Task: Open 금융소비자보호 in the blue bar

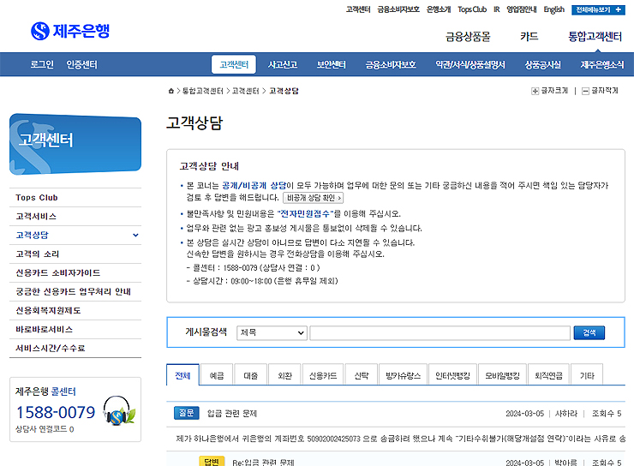Action: (391, 64)
